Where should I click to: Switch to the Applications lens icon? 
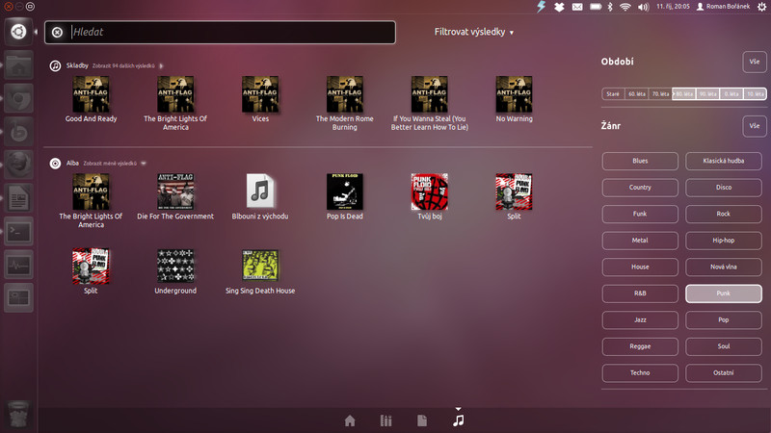[386, 420]
